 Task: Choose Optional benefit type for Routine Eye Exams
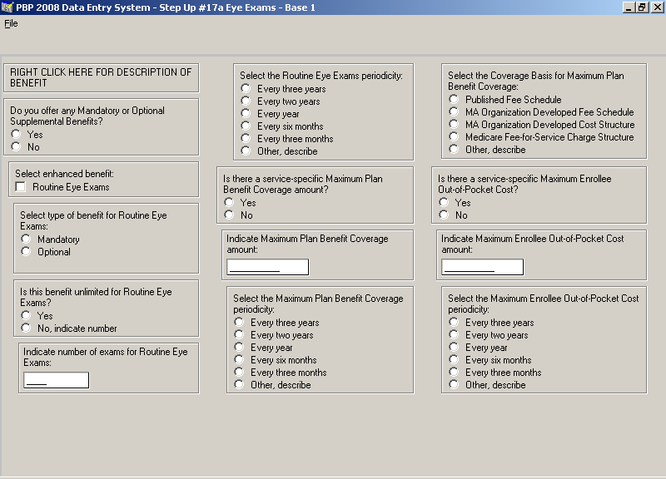click(26, 252)
